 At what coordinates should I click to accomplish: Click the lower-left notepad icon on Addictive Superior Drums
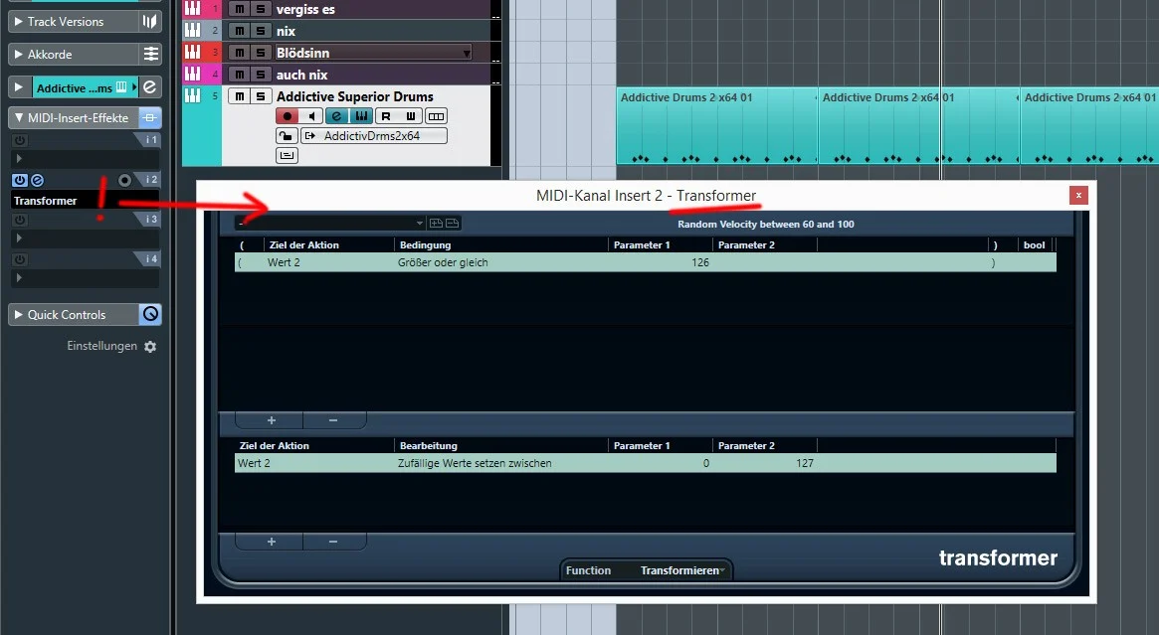287,155
